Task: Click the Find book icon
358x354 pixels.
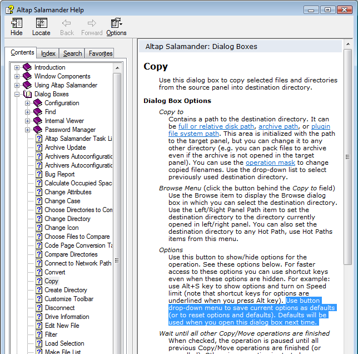Action: (38, 112)
